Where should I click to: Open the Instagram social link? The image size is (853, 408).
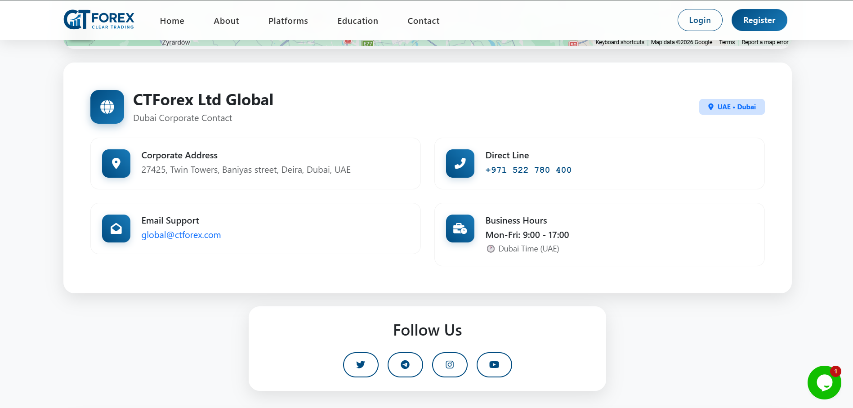pos(450,365)
